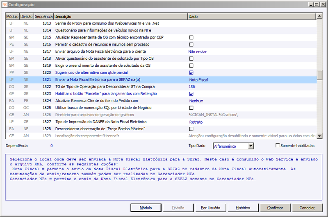Select 'Nenhum' value in row 1824
Viewport: 328px width, 217px height.
click(x=196, y=101)
